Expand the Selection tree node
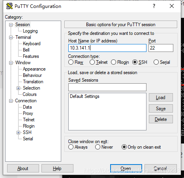 [18, 88]
